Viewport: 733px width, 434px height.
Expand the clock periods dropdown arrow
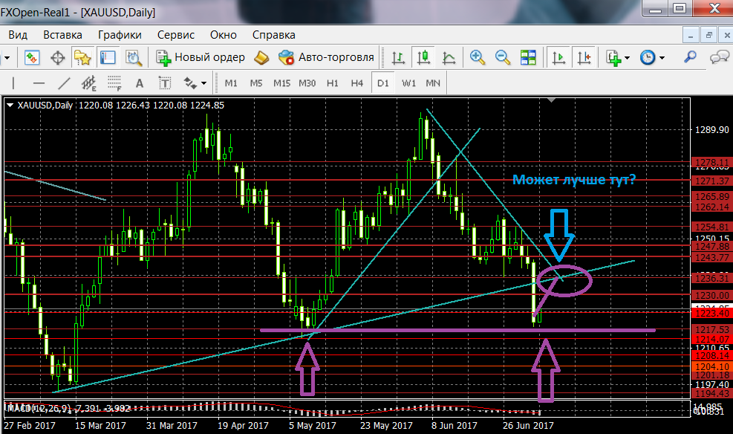pos(662,58)
